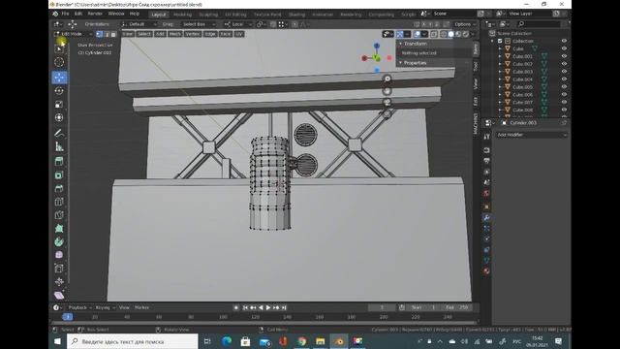Switch to the UV Editing workspace tab

235,15
